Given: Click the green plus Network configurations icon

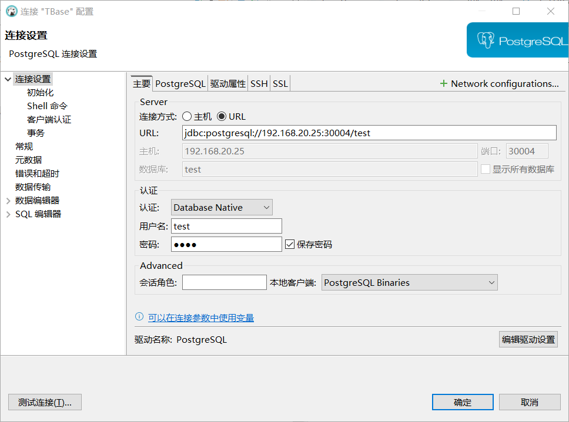Looking at the screenshot, I should tap(443, 84).
